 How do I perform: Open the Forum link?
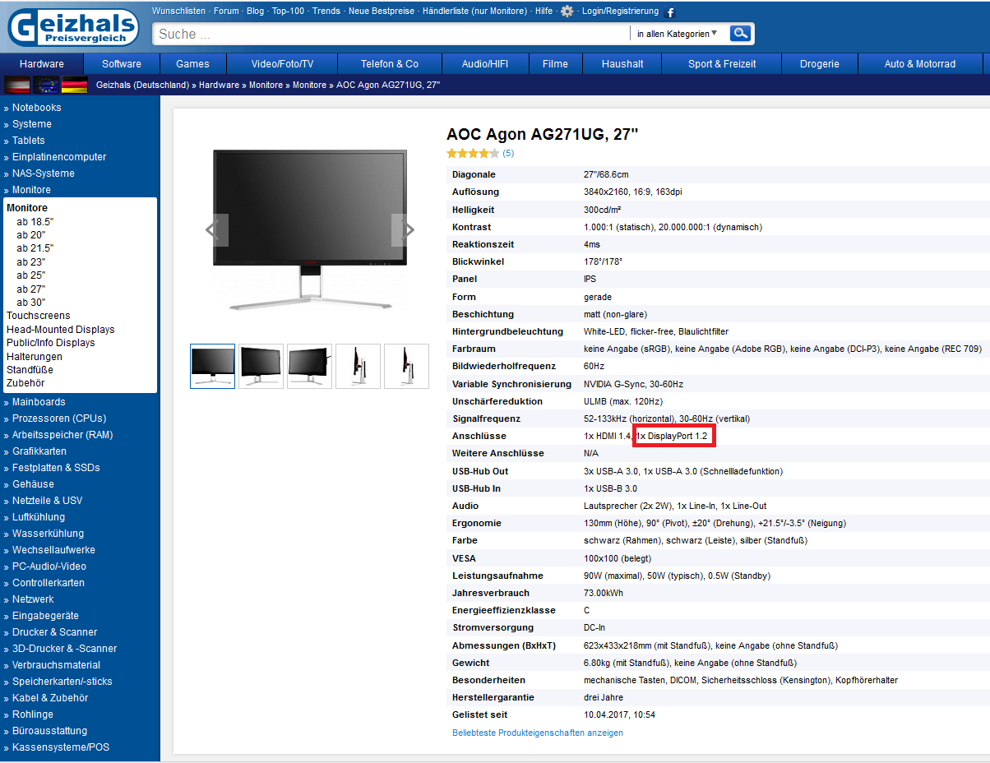[225, 12]
